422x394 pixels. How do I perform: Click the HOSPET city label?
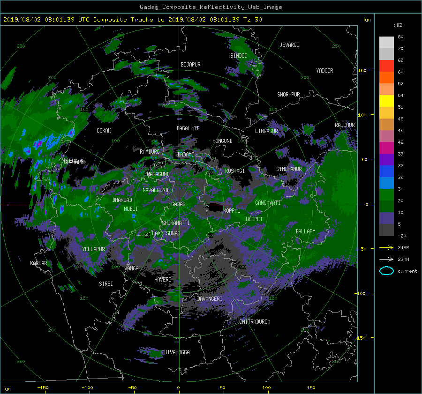(254, 219)
